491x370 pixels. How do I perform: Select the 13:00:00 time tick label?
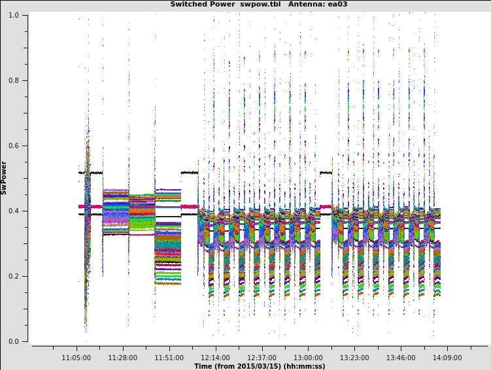[x=308, y=358]
